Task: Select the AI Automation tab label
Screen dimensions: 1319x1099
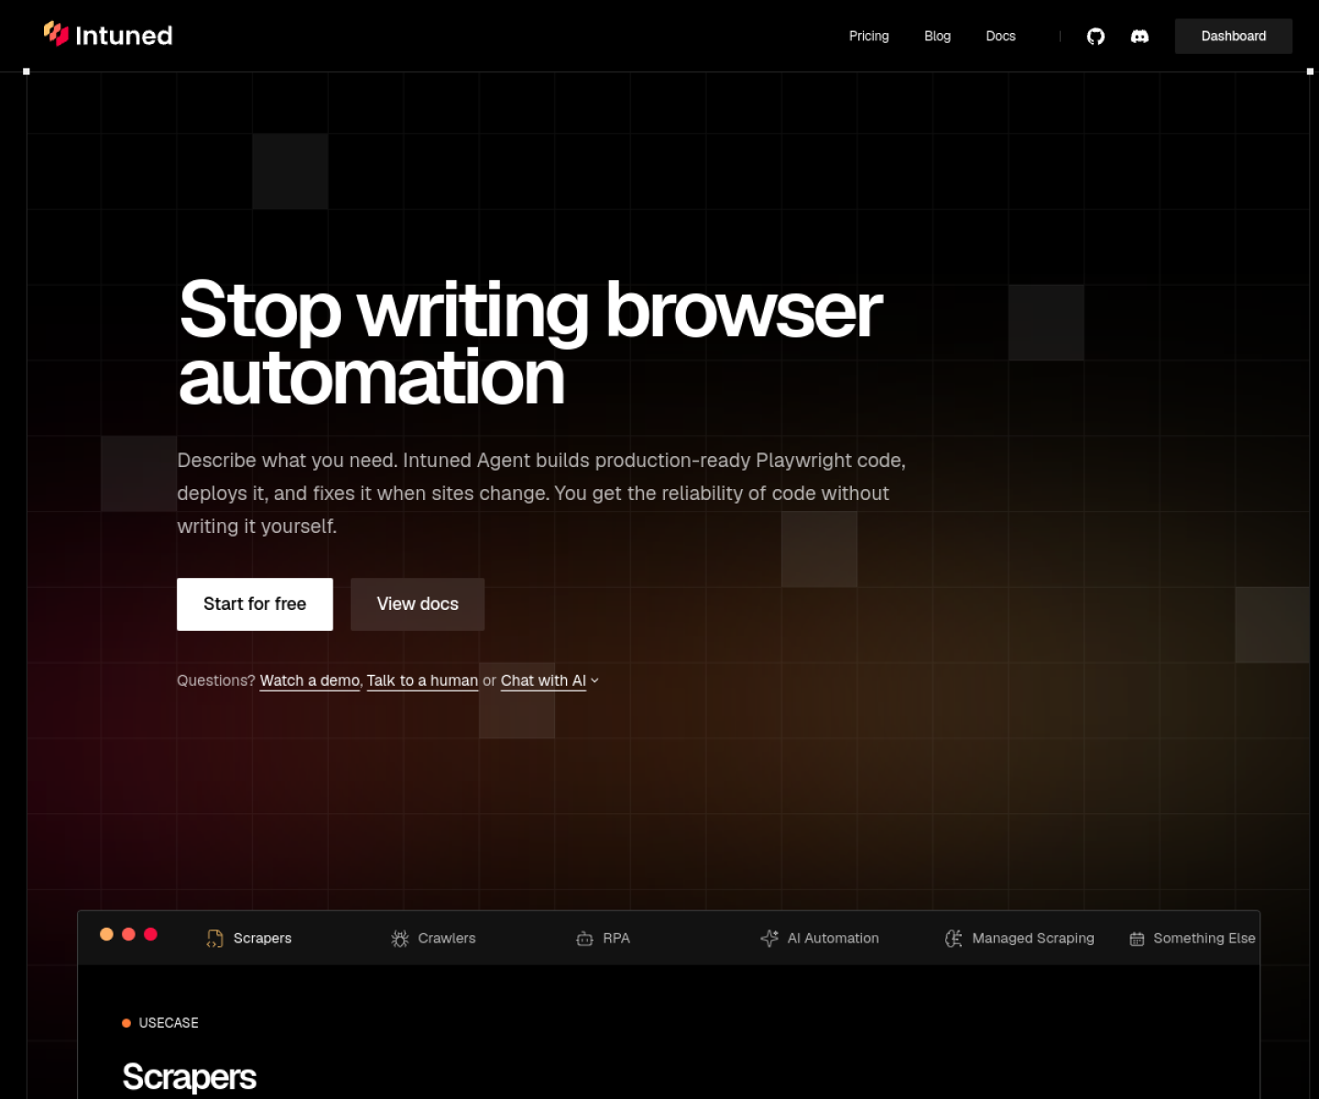Action: 834,938
